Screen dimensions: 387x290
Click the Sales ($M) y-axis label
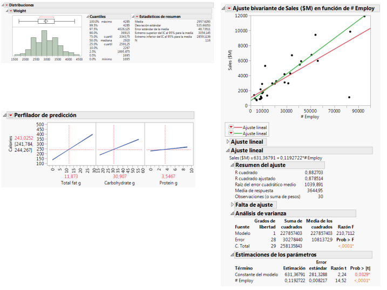pyautogui.click(x=230, y=60)
